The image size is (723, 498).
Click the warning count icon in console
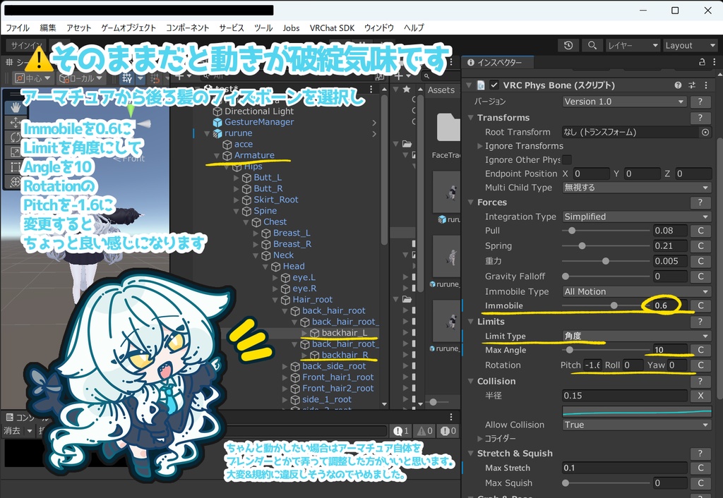425,431
